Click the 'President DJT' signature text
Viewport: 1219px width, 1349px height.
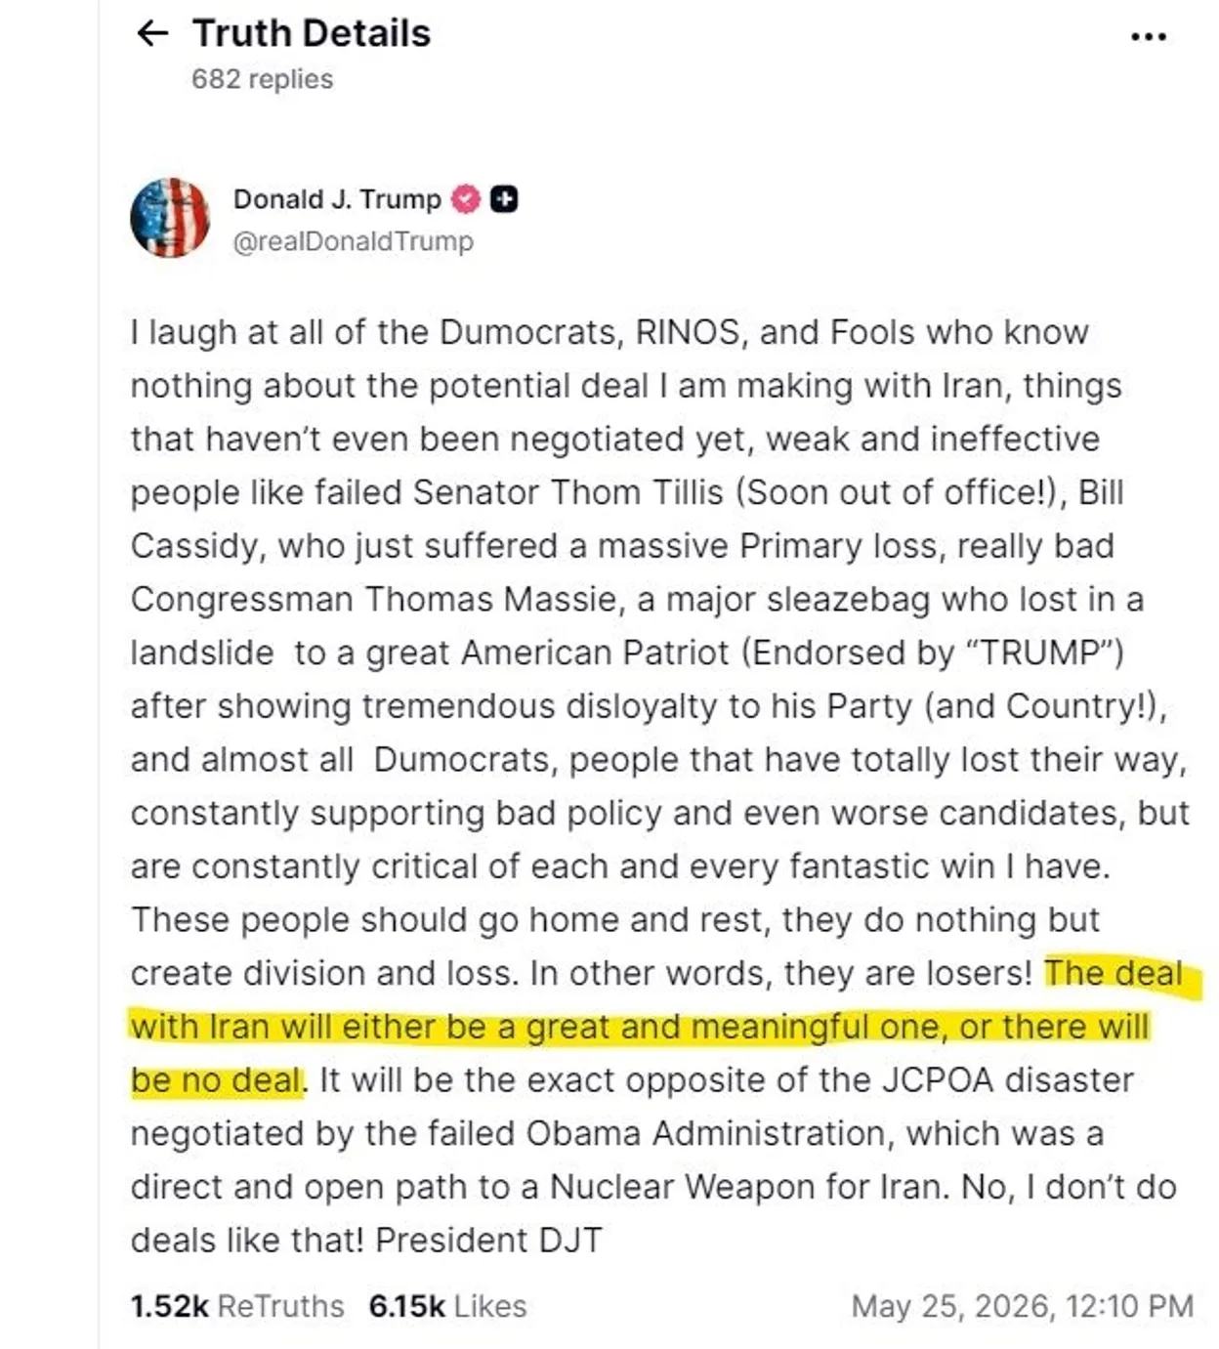(488, 1241)
